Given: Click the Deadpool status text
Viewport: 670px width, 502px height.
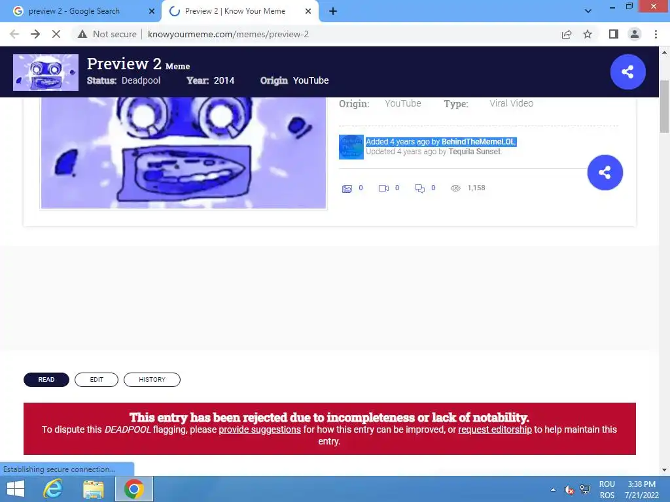Looking at the screenshot, I should coord(141,80).
